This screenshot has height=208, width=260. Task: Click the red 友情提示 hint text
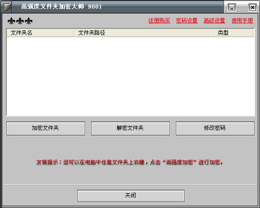[130, 162]
